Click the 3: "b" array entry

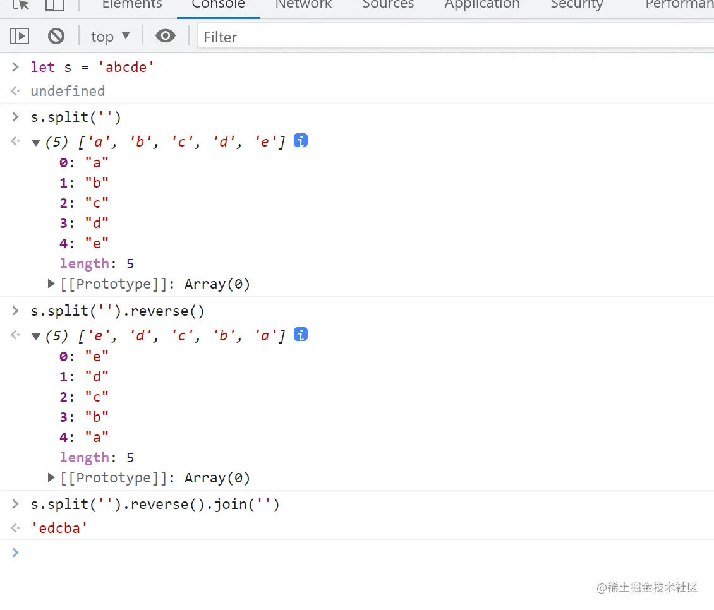(x=84, y=417)
